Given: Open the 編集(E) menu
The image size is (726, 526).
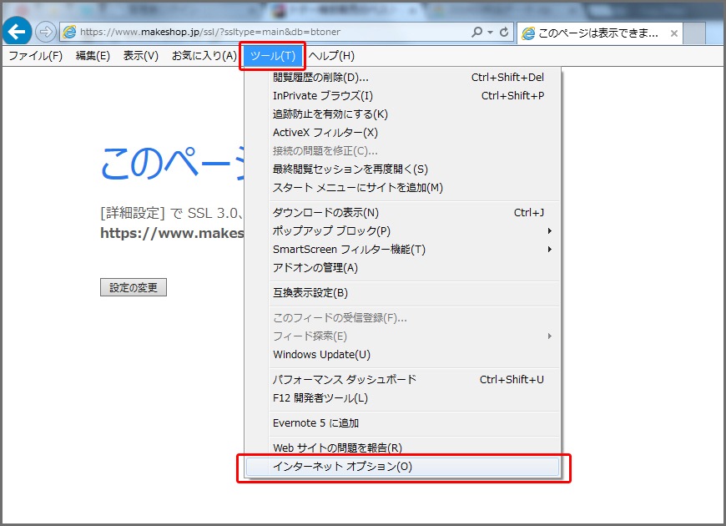Looking at the screenshot, I should click(x=93, y=56).
